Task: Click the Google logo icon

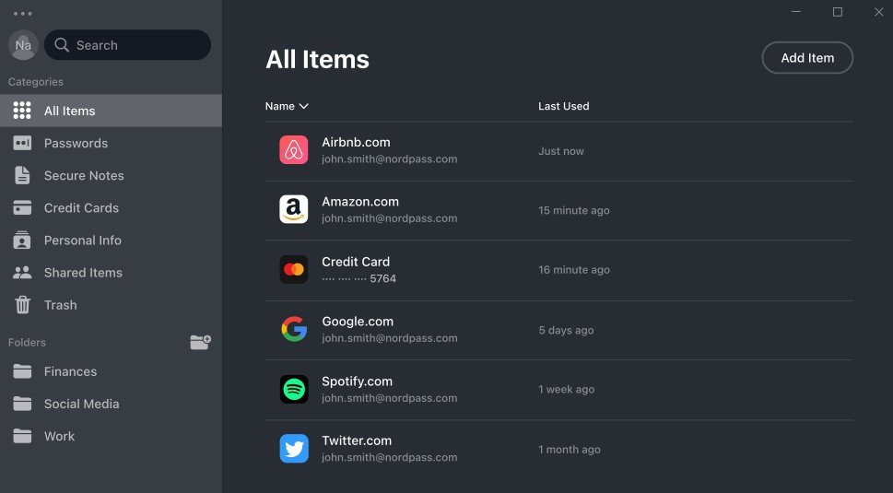Action: point(294,330)
